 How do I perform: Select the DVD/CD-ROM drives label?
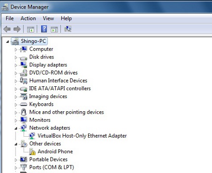[x=53, y=73]
